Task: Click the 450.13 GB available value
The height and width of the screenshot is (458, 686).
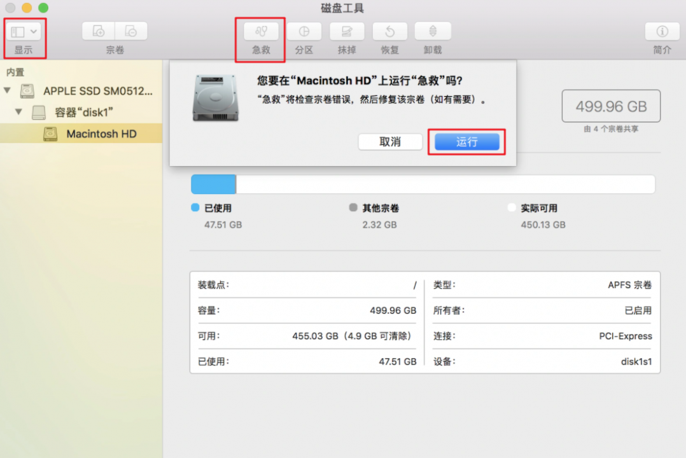Action: point(543,225)
